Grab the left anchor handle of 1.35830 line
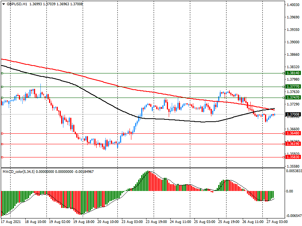The width and height of the screenshot is (302, 226). 2,157
